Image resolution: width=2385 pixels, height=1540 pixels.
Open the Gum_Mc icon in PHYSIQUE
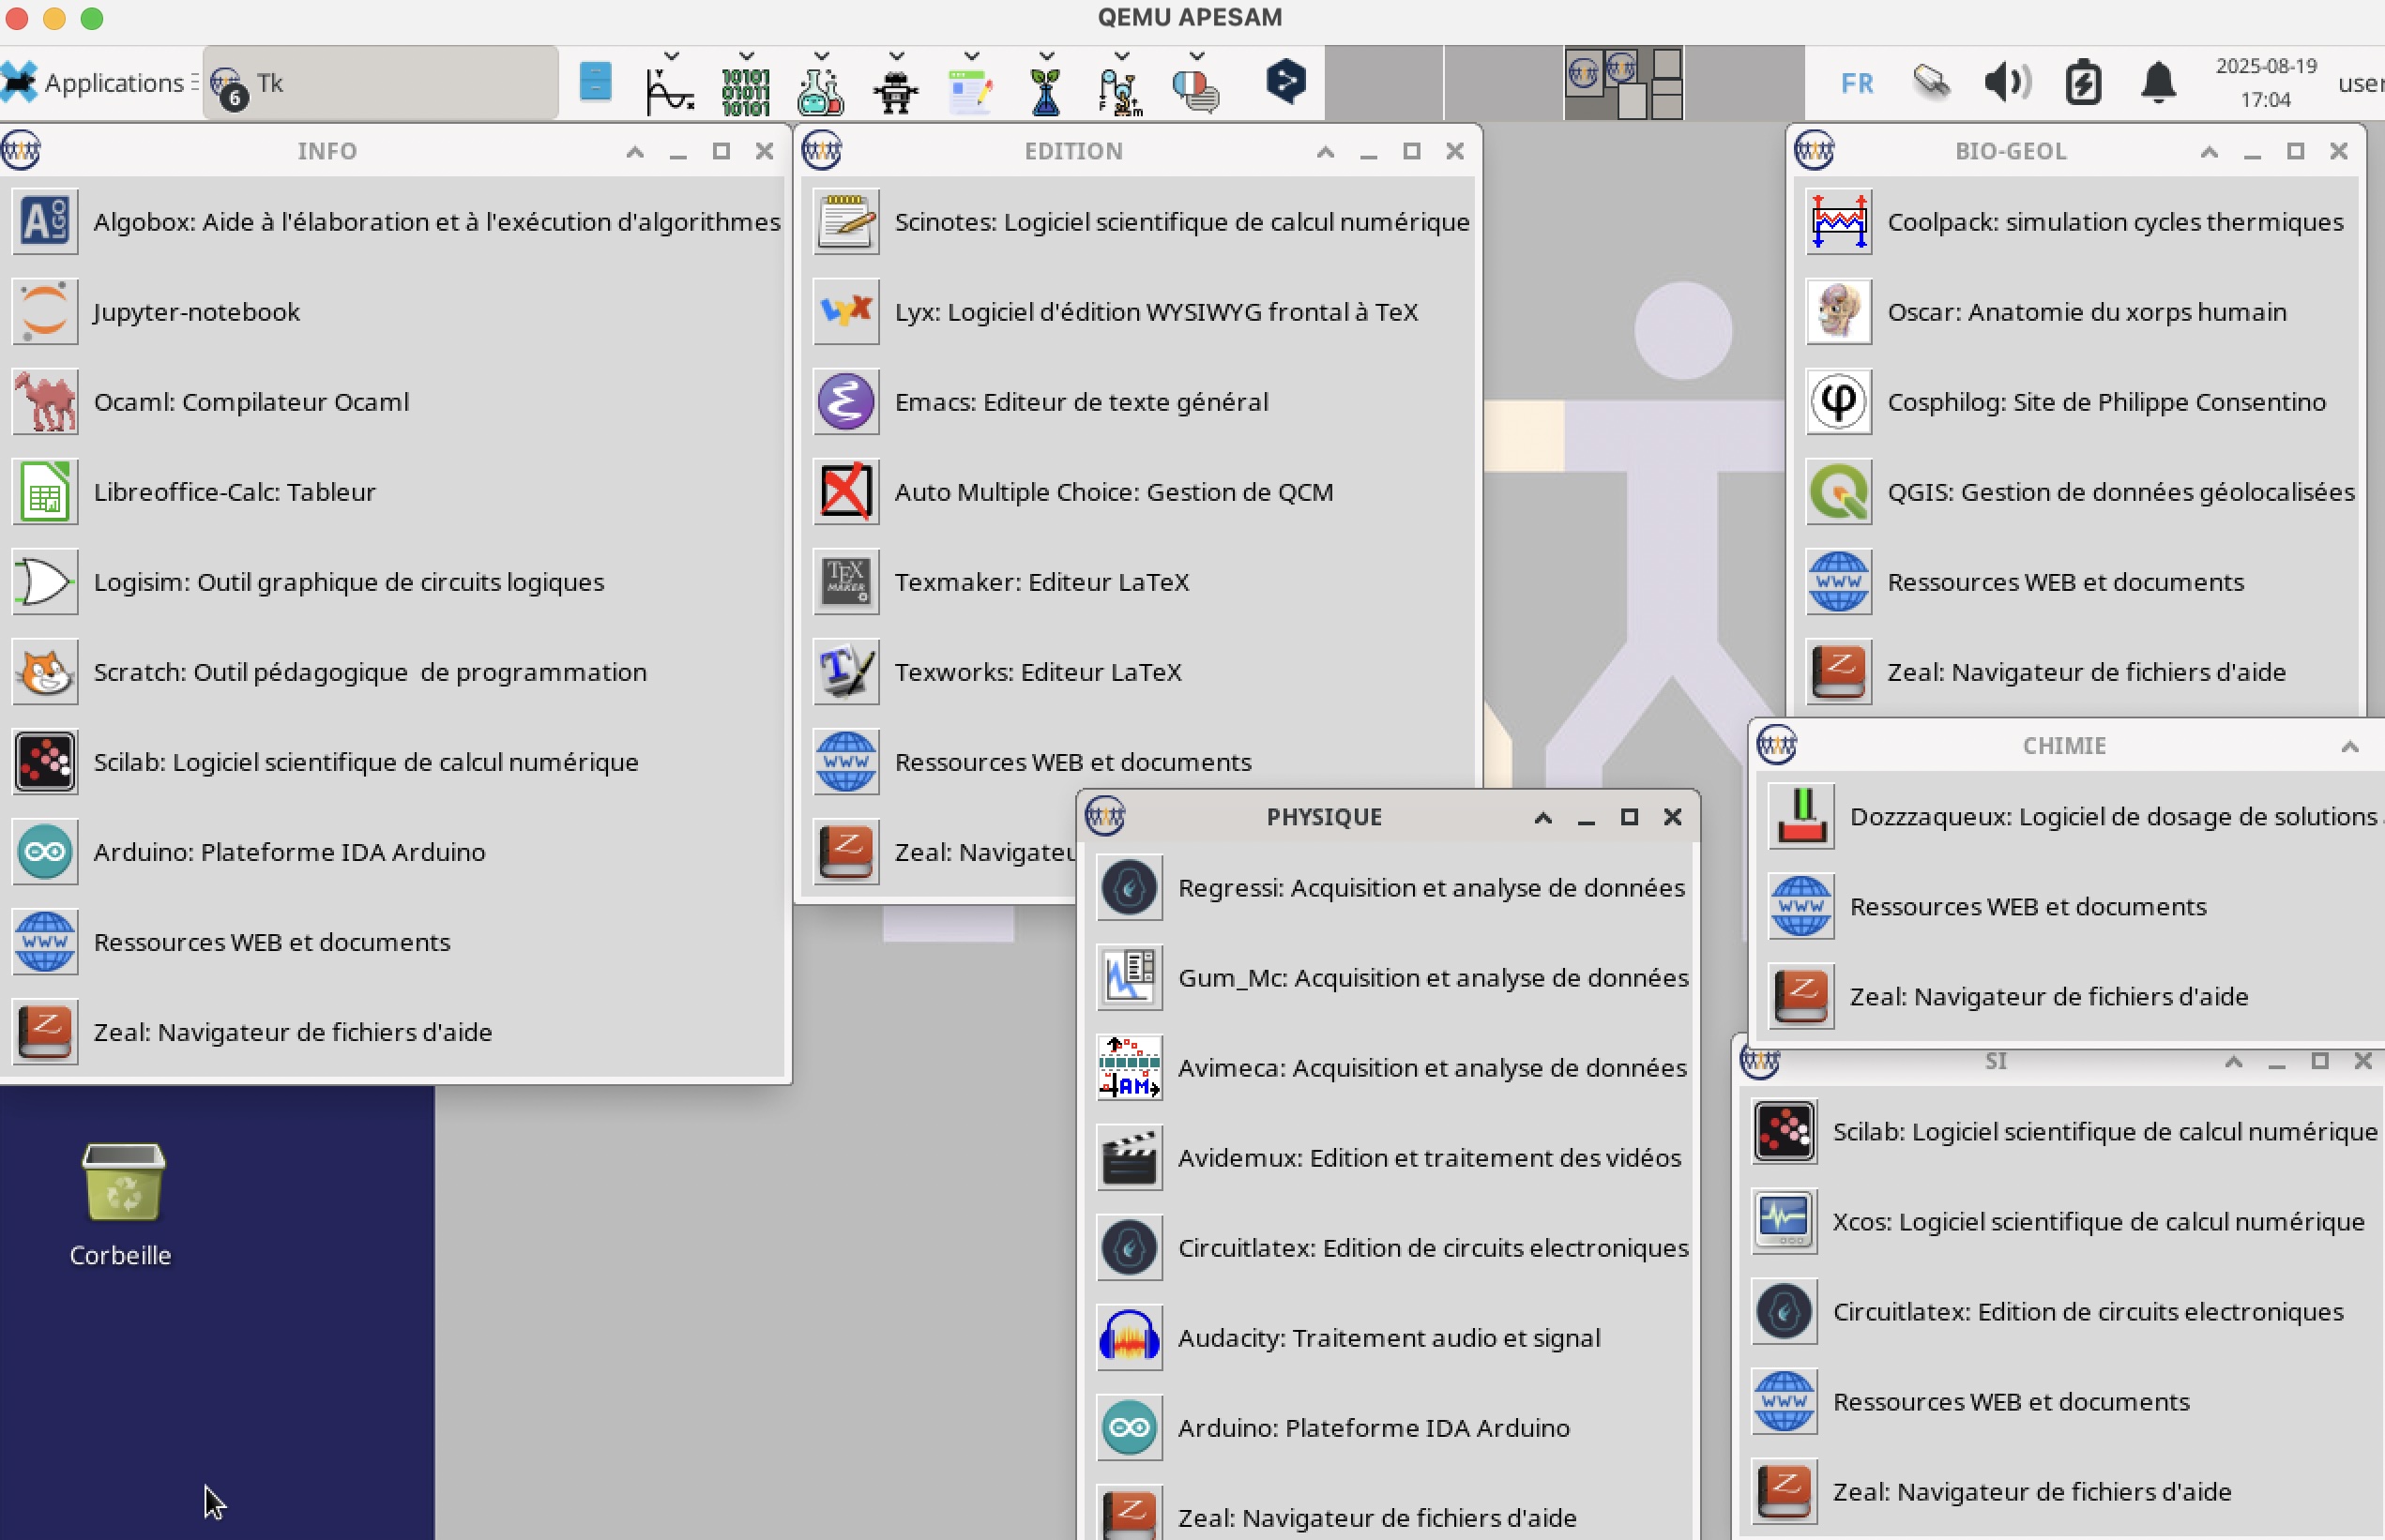click(x=1130, y=978)
